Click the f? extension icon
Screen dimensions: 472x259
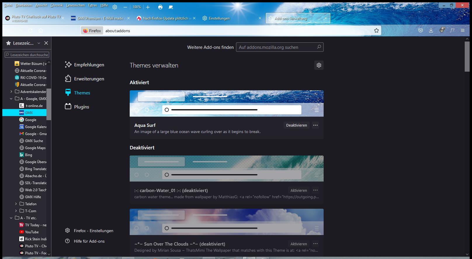coord(452,30)
